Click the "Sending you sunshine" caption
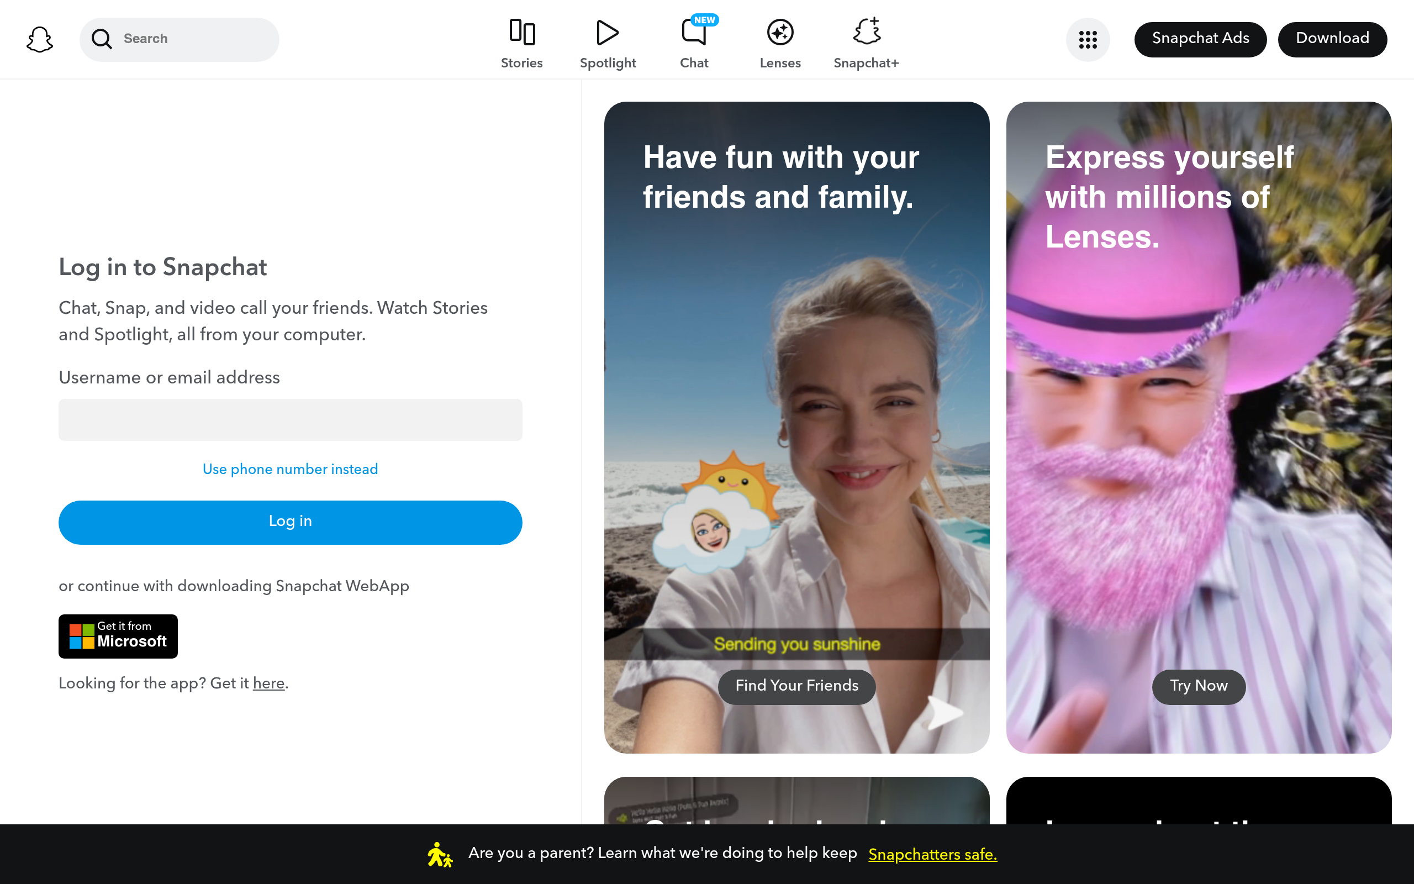The height and width of the screenshot is (884, 1414). 796,644
